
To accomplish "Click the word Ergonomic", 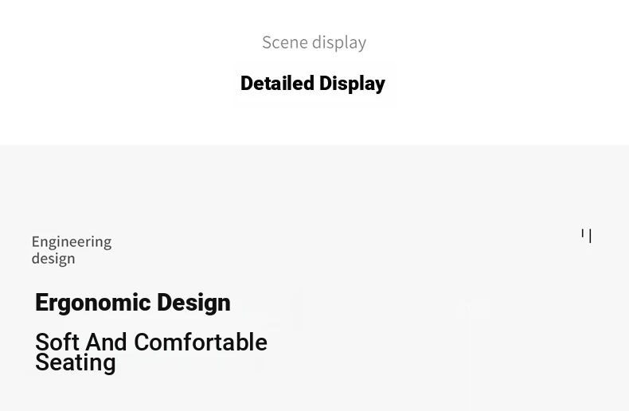I will pyautogui.click(x=93, y=303).
